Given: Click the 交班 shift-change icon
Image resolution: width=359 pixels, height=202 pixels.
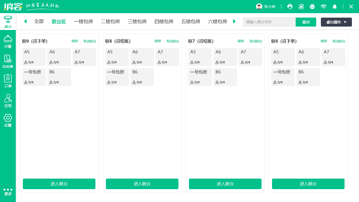Looking at the screenshot, I should [x=8, y=100].
